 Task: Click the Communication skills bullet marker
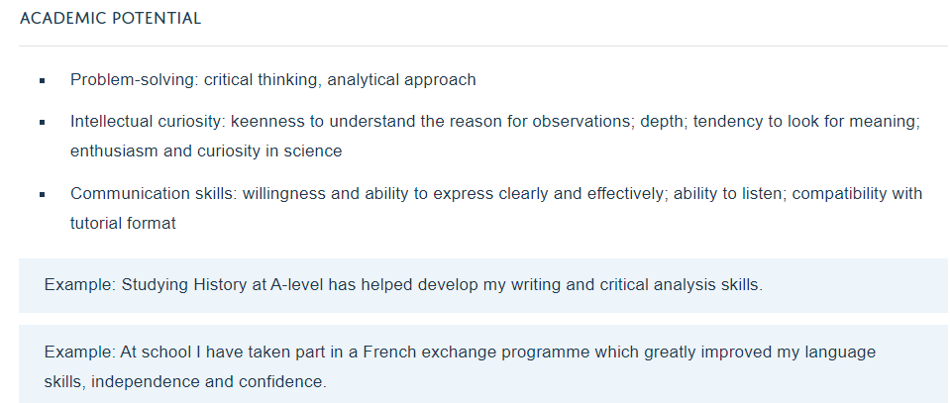[43, 194]
